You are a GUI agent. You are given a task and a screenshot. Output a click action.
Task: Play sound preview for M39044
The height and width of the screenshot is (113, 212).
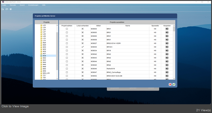167,62
